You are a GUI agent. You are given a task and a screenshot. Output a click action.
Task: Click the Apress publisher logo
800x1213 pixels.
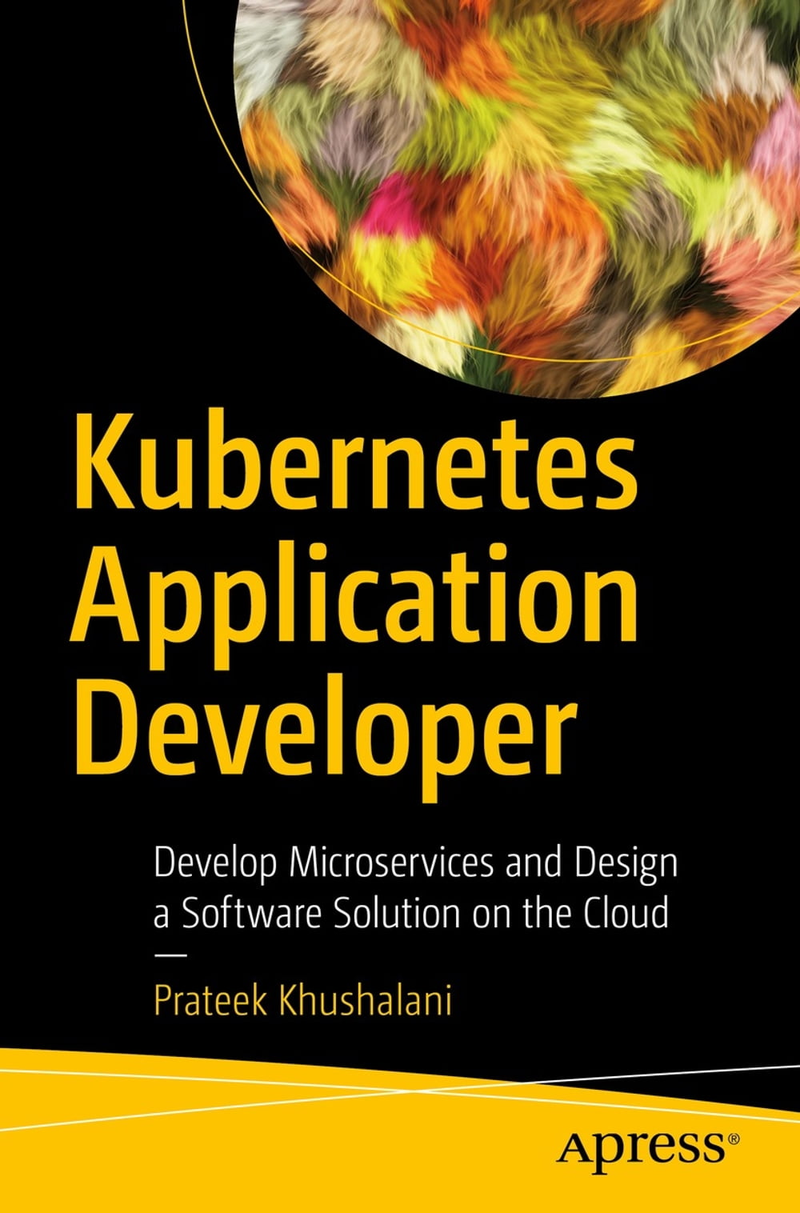point(642,1150)
